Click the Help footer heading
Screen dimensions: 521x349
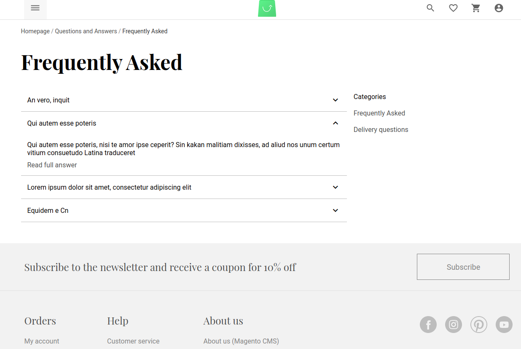118,321
